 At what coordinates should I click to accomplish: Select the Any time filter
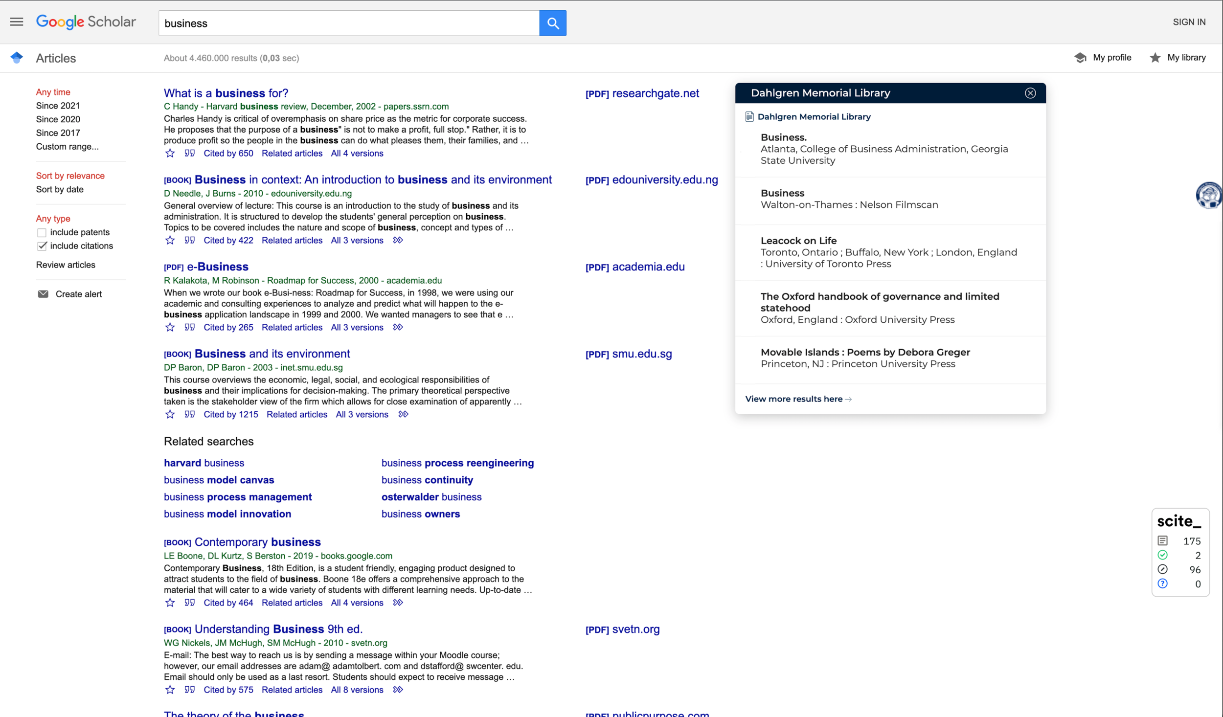tap(53, 92)
